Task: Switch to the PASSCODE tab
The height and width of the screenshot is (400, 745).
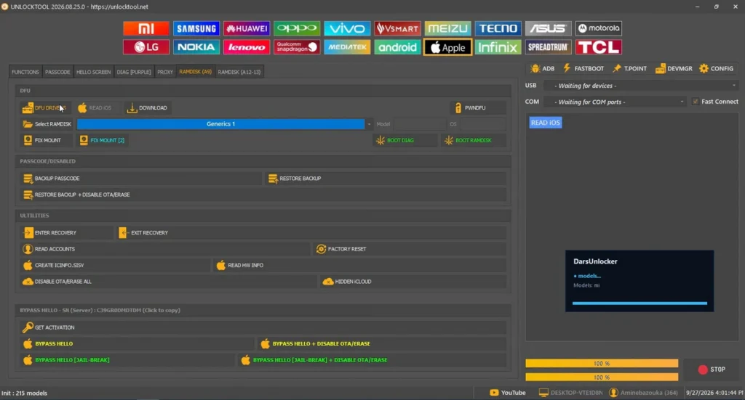Action: click(x=57, y=72)
